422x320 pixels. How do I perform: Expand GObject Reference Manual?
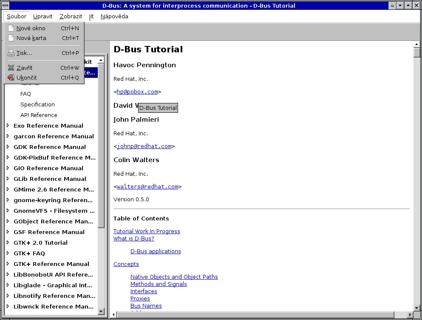(x=8, y=221)
